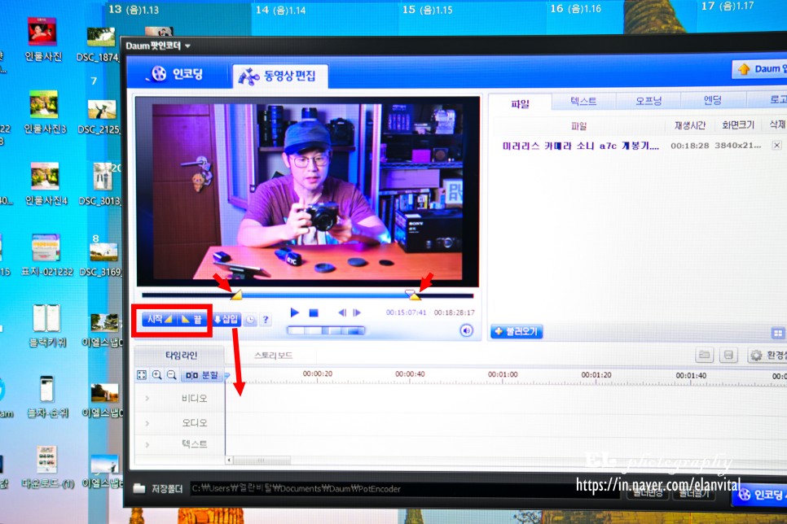Click the 00:01:00 mark on the ruler

[503, 374]
